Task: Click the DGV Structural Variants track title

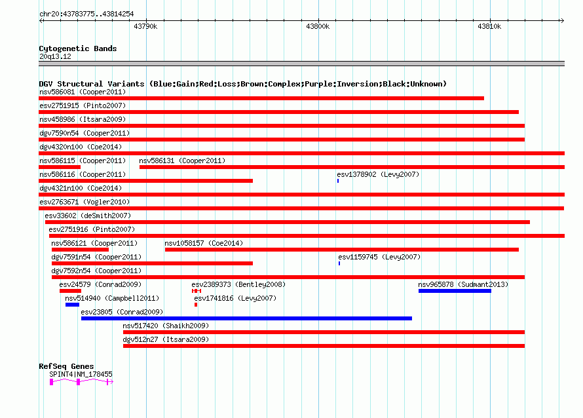Action: click(x=243, y=84)
